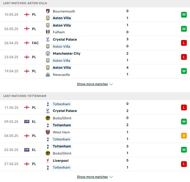Click Crystal Palace crest in FAC match
The image size is (190, 182).
[48, 39]
